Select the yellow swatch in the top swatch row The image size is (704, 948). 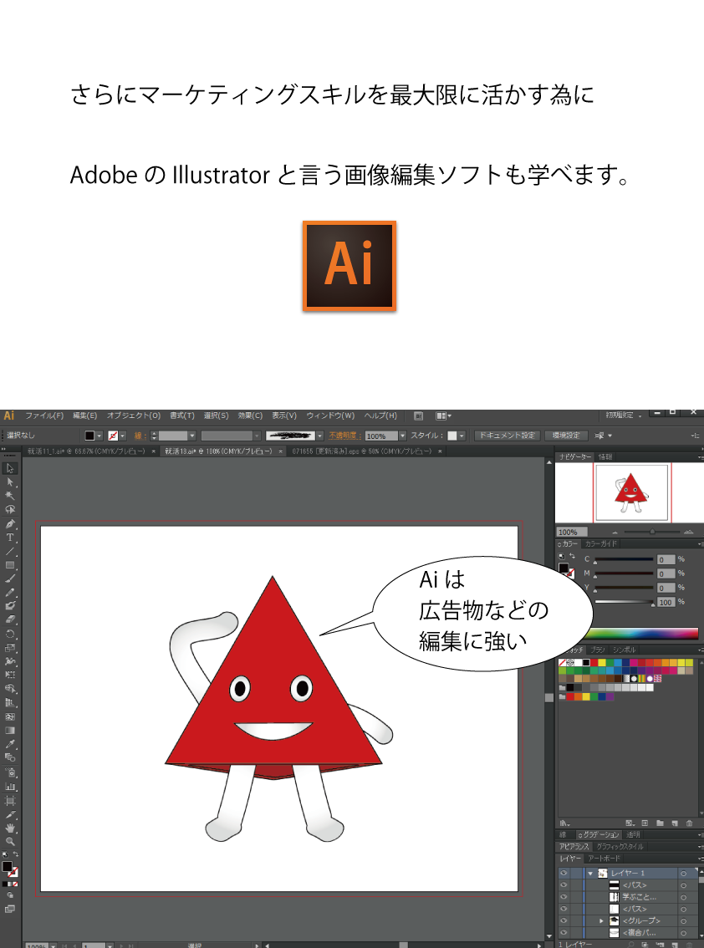point(602,663)
